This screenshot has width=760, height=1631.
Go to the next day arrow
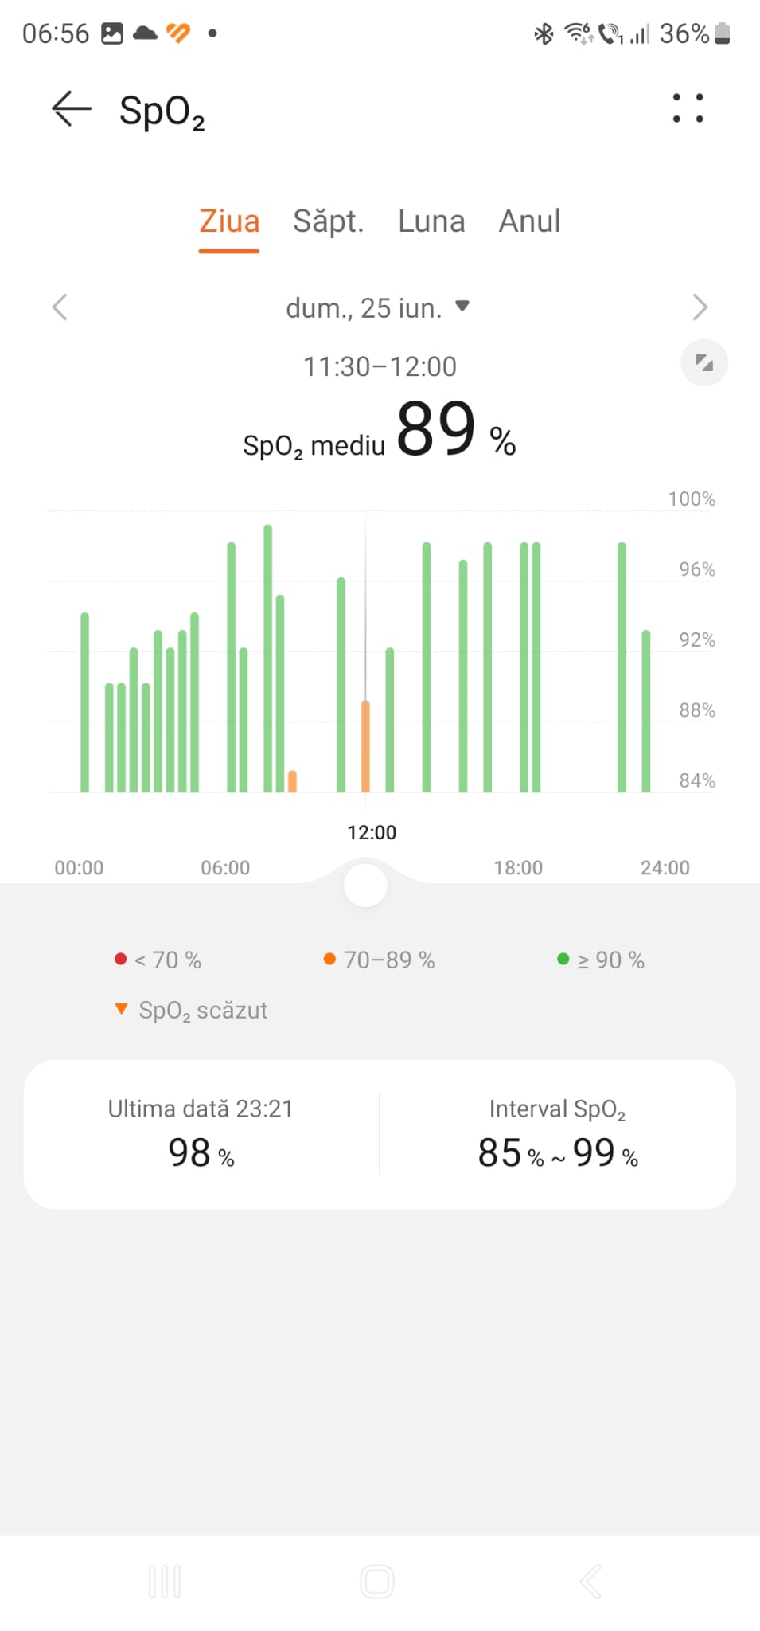pyautogui.click(x=700, y=307)
